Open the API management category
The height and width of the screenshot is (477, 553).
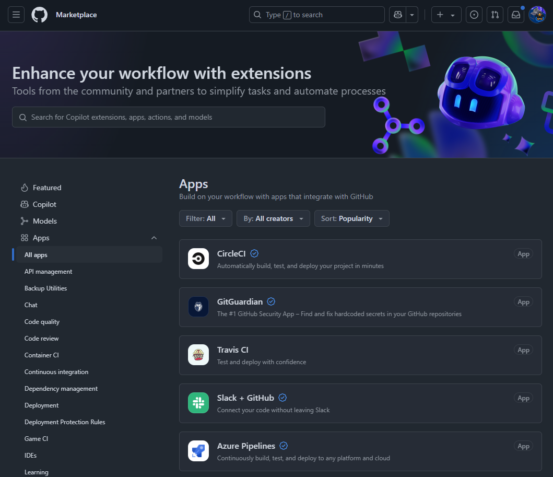point(48,272)
